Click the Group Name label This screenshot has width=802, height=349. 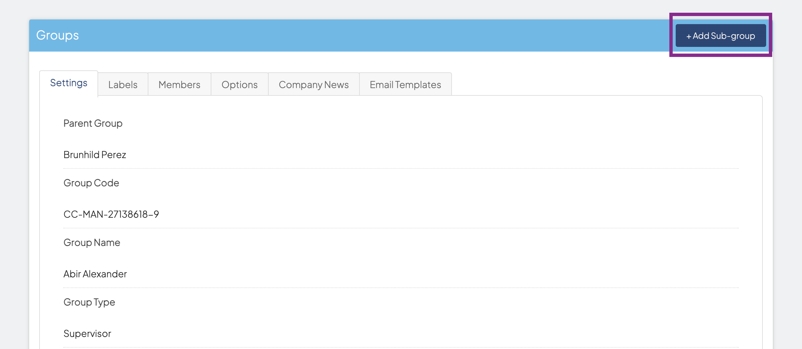92,242
